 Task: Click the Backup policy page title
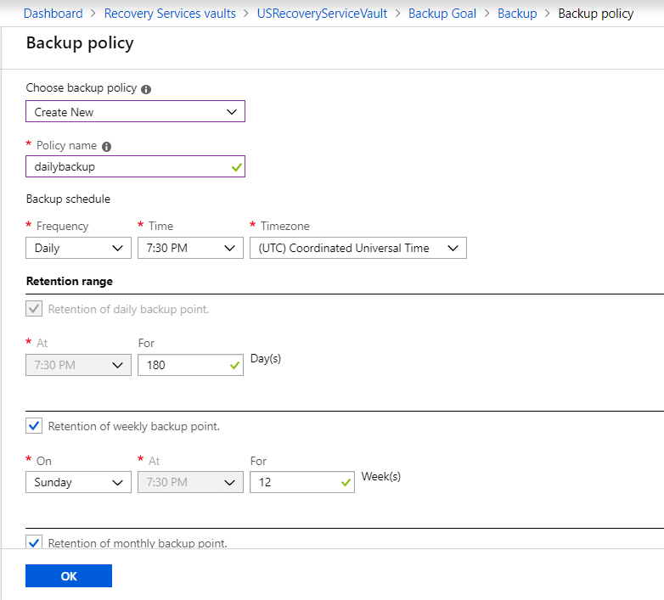click(x=80, y=43)
